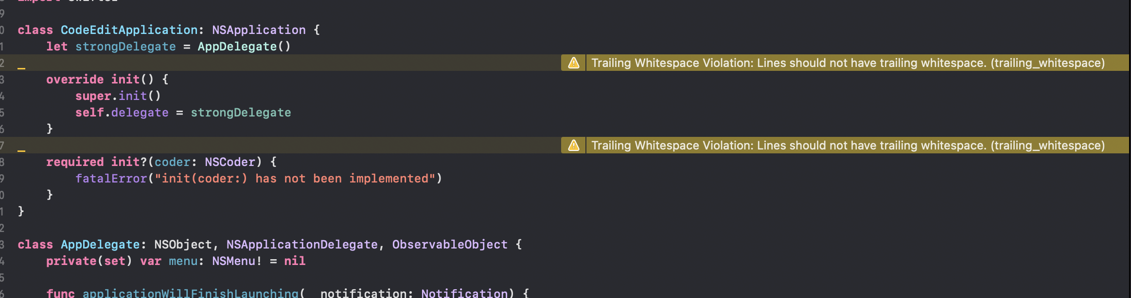Click ObservableObject protocol name
This screenshot has width=1131, height=298.
coord(450,245)
